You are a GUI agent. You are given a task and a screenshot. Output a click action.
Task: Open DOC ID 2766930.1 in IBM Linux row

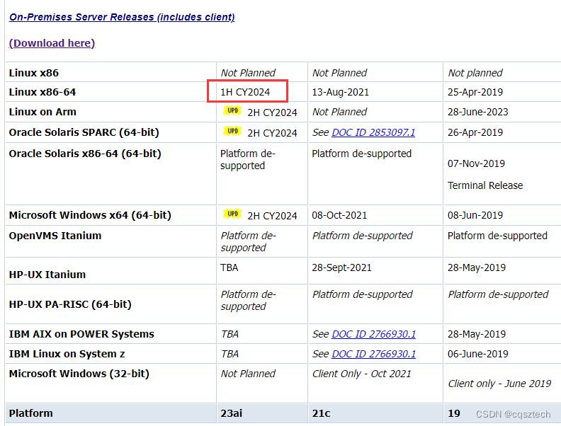click(374, 354)
